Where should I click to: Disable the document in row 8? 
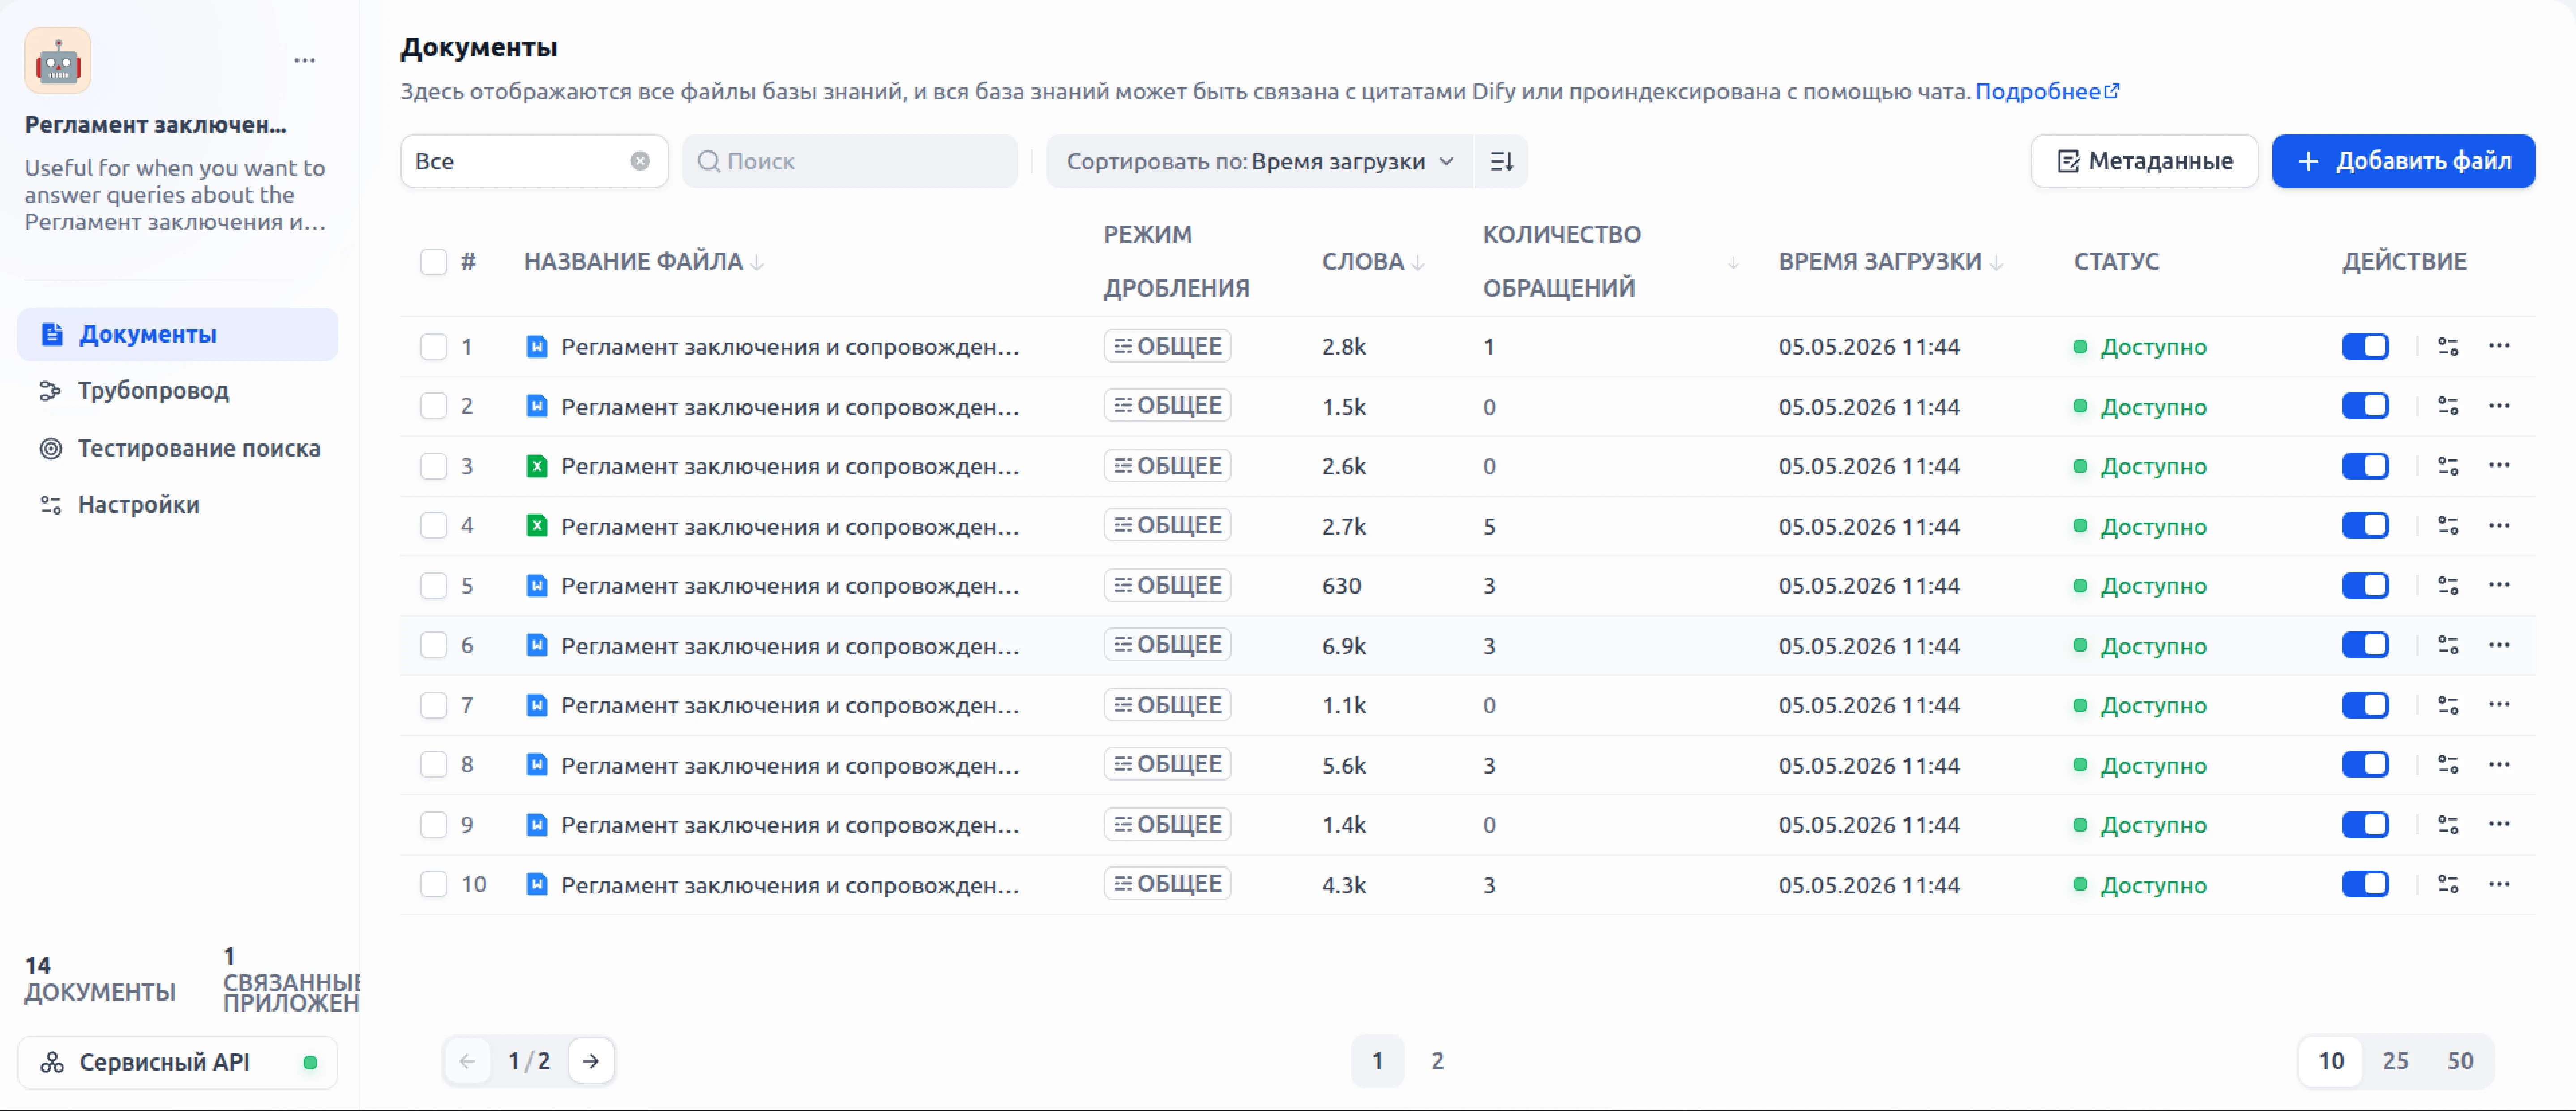coord(2365,765)
